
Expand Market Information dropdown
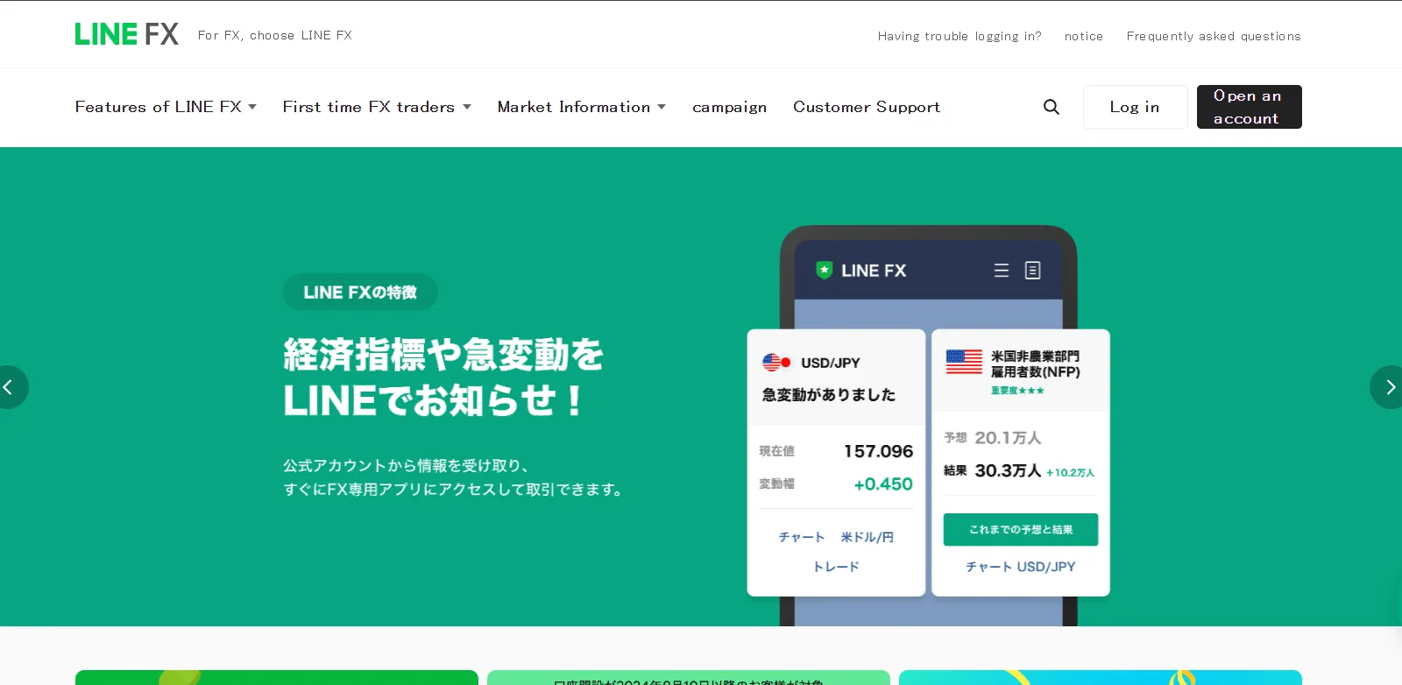click(582, 107)
